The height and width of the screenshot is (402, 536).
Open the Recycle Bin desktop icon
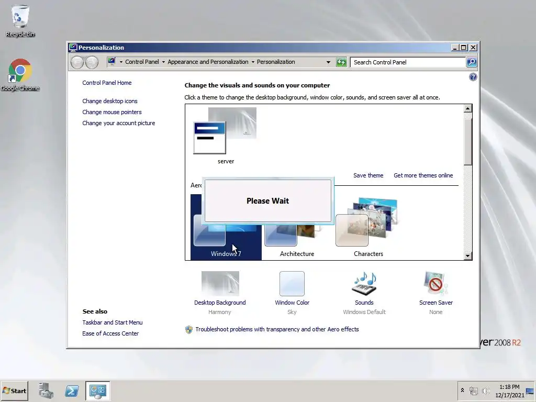(x=20, y=20)
